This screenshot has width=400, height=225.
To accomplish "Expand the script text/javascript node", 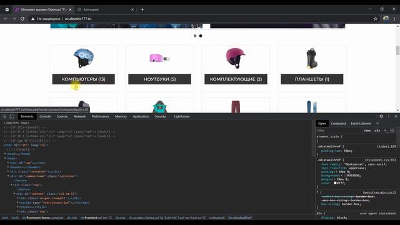I will (x=17, y=202).
